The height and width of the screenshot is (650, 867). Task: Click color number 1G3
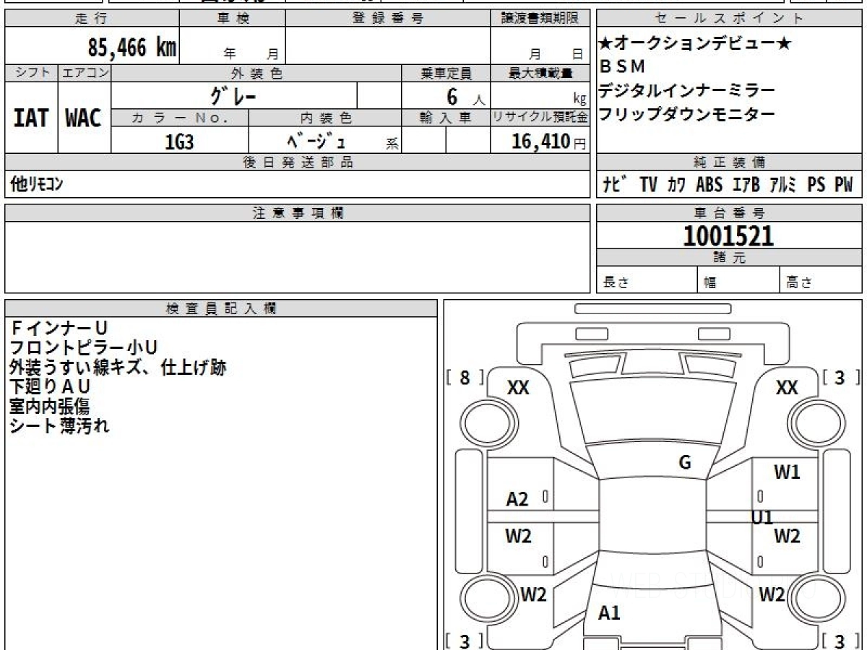(x=179, y=142)
